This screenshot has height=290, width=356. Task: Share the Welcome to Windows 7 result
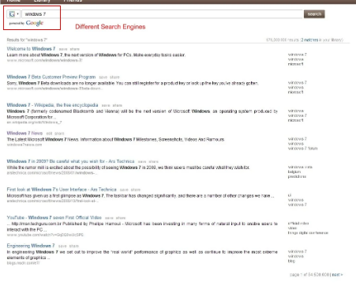coord(74,49)
